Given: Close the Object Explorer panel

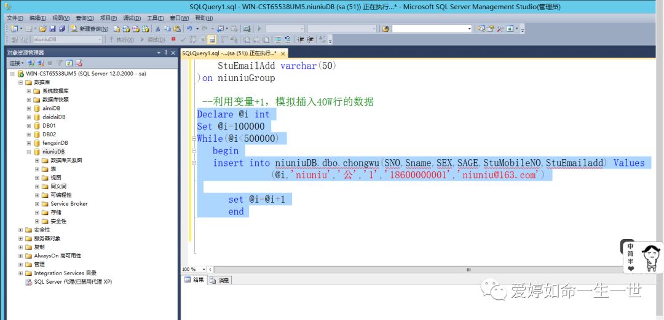Looking at the screenshot, I should (173, 52).
